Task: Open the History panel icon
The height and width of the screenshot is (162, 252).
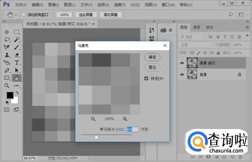Action: [x=151, y=30]
